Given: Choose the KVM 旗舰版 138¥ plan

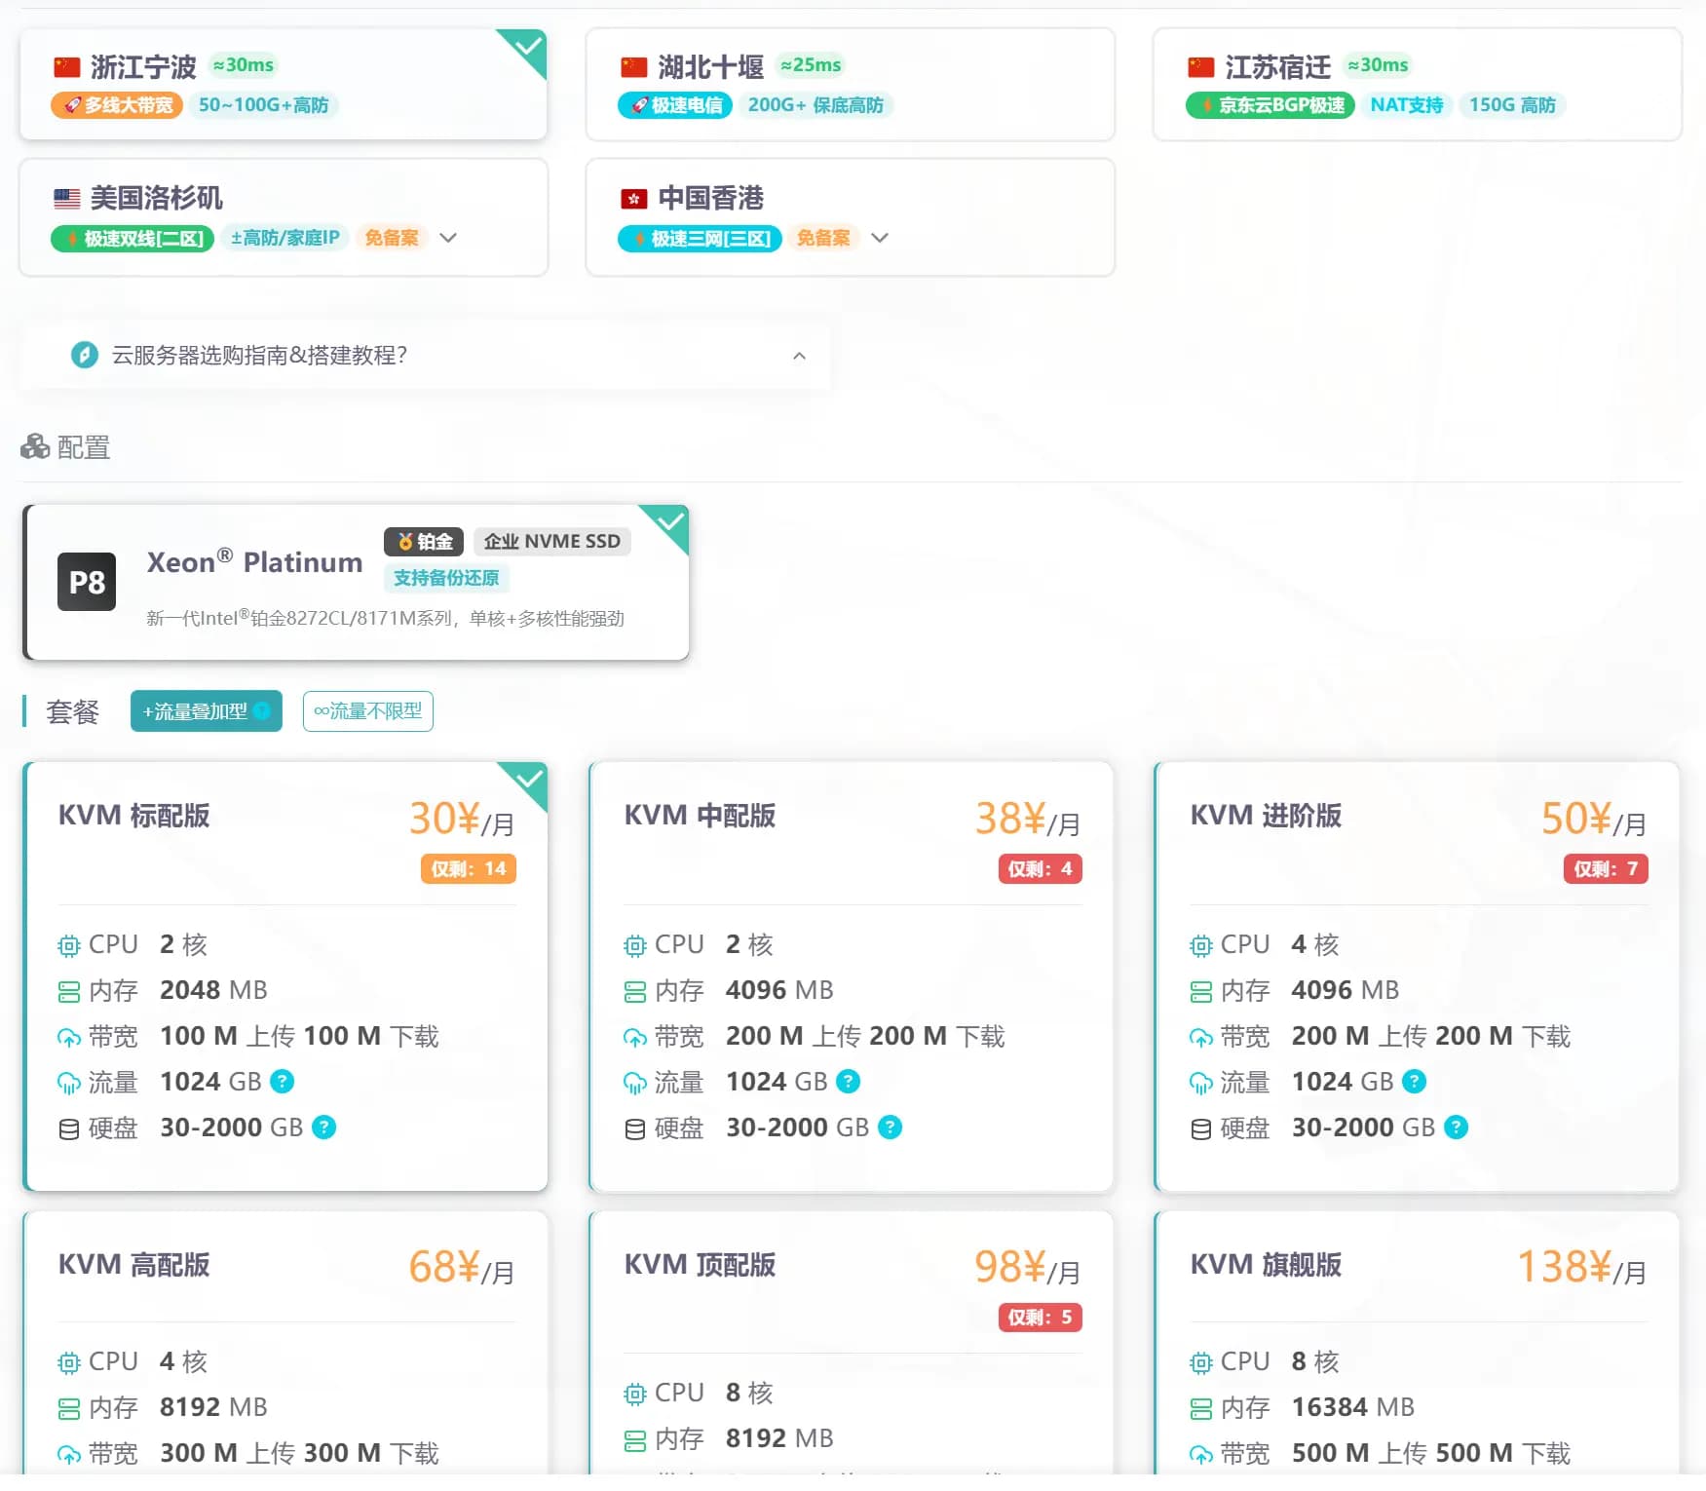Looking at the screenshot, I should coord(1416,1345).
